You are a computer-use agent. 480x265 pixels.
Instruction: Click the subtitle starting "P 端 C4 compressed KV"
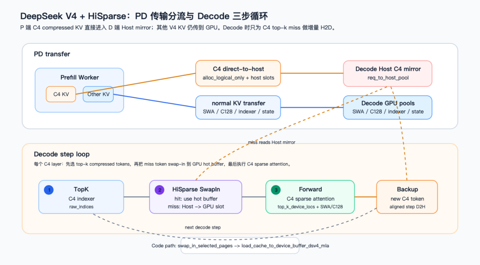tap(178, 28)
